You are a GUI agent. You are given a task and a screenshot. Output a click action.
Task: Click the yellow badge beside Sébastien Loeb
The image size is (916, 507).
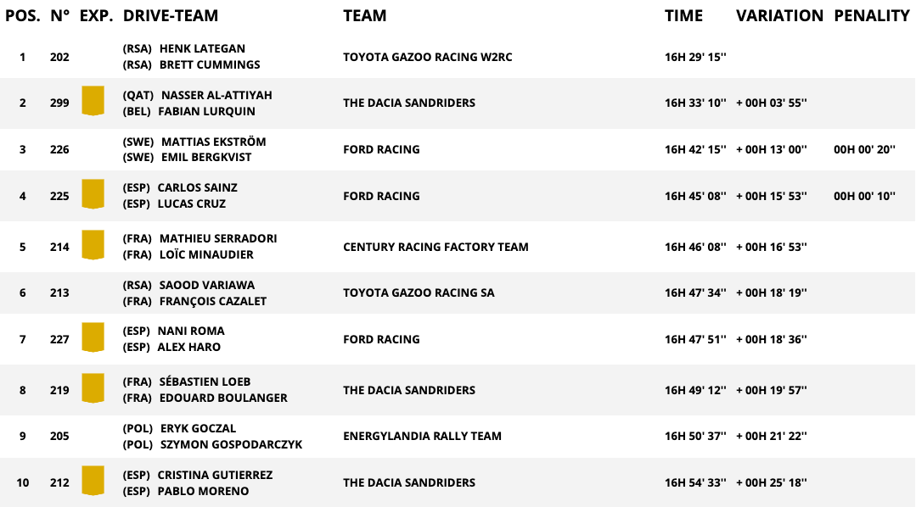pyautogui.click(x=93, y=388)
